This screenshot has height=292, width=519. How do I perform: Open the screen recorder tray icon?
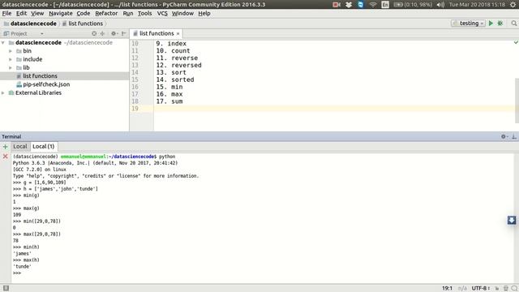point(337,5)
